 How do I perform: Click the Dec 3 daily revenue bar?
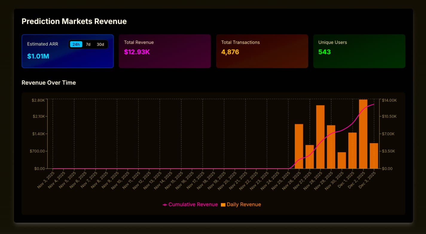pyautogui.click(x=374, y=156)
